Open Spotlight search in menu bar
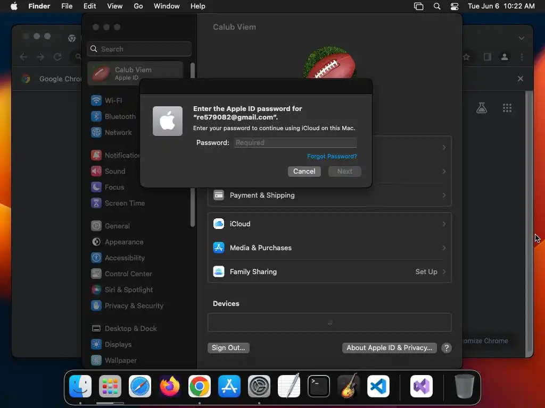This screenshot has height=408, width=545. tap(437, 6)
